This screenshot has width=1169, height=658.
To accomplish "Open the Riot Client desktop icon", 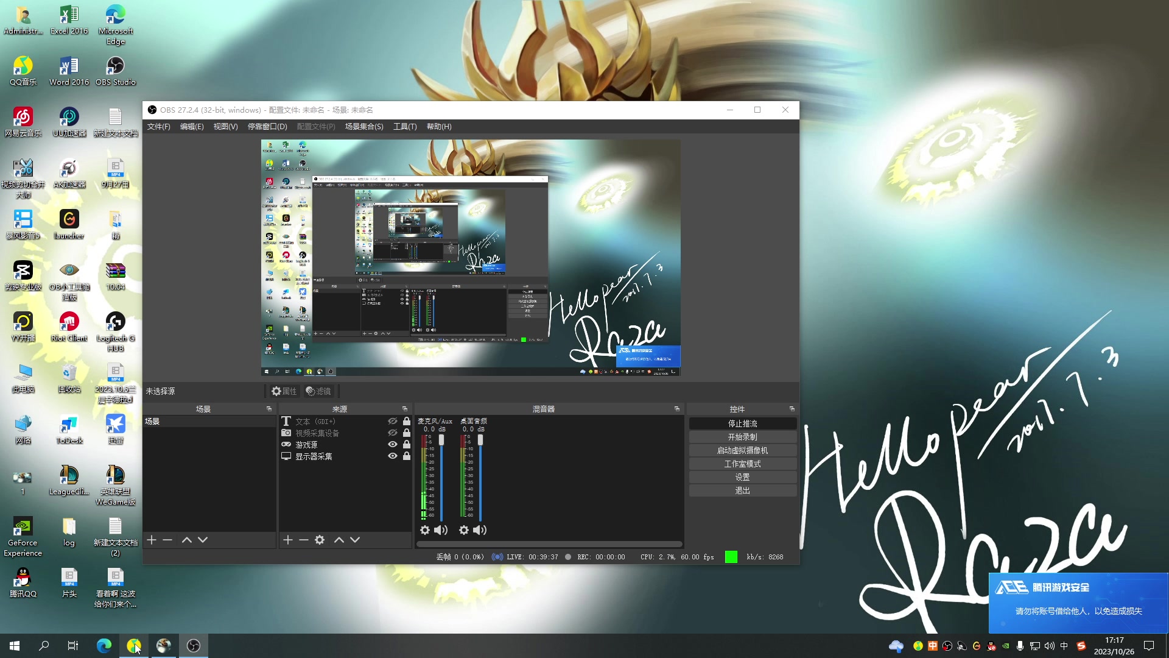I will 69,327.
